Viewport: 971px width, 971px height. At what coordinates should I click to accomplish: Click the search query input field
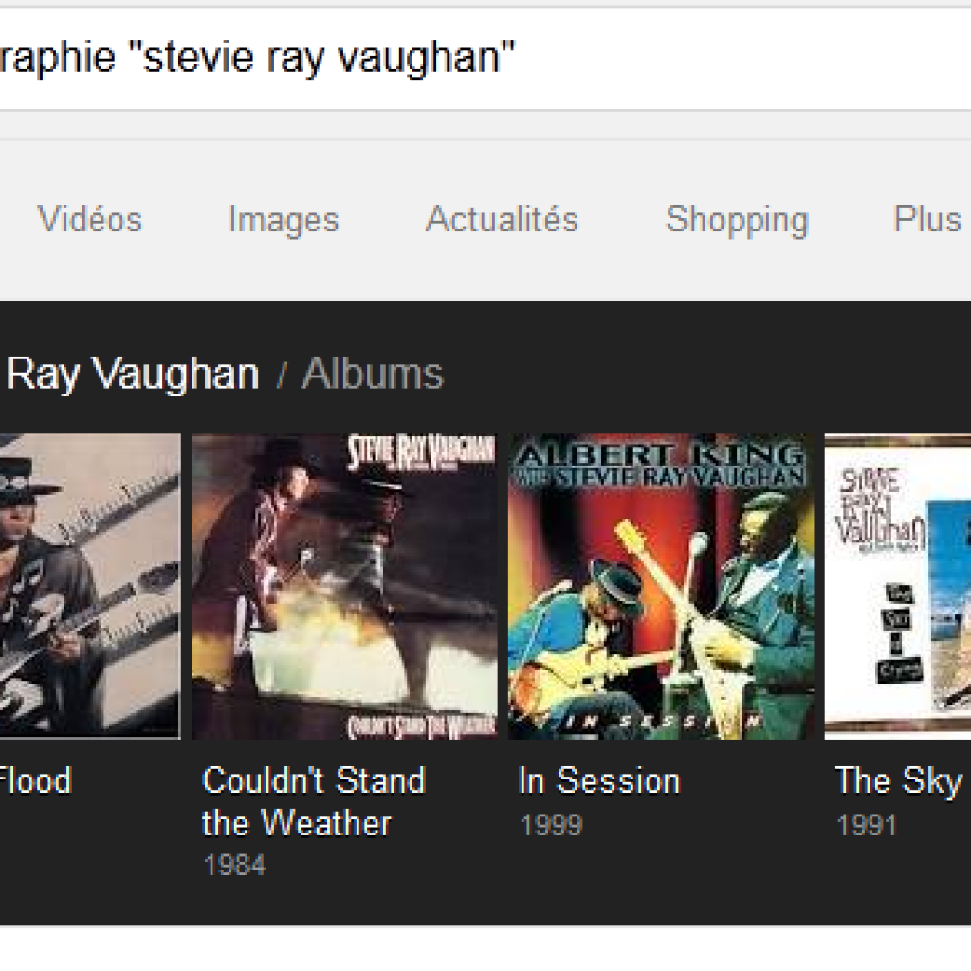(474, 61)
